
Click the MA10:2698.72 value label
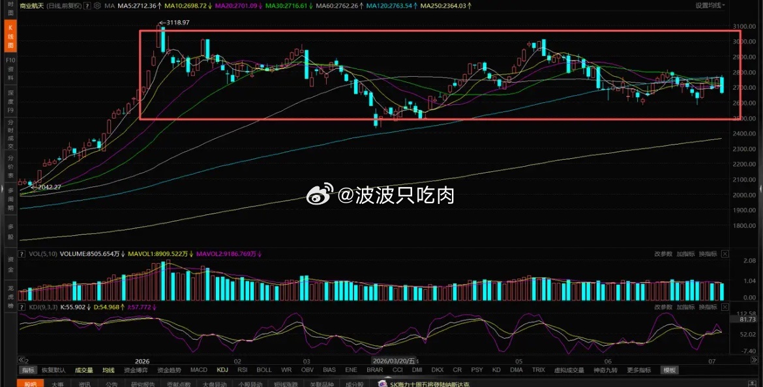coord(189,7)
